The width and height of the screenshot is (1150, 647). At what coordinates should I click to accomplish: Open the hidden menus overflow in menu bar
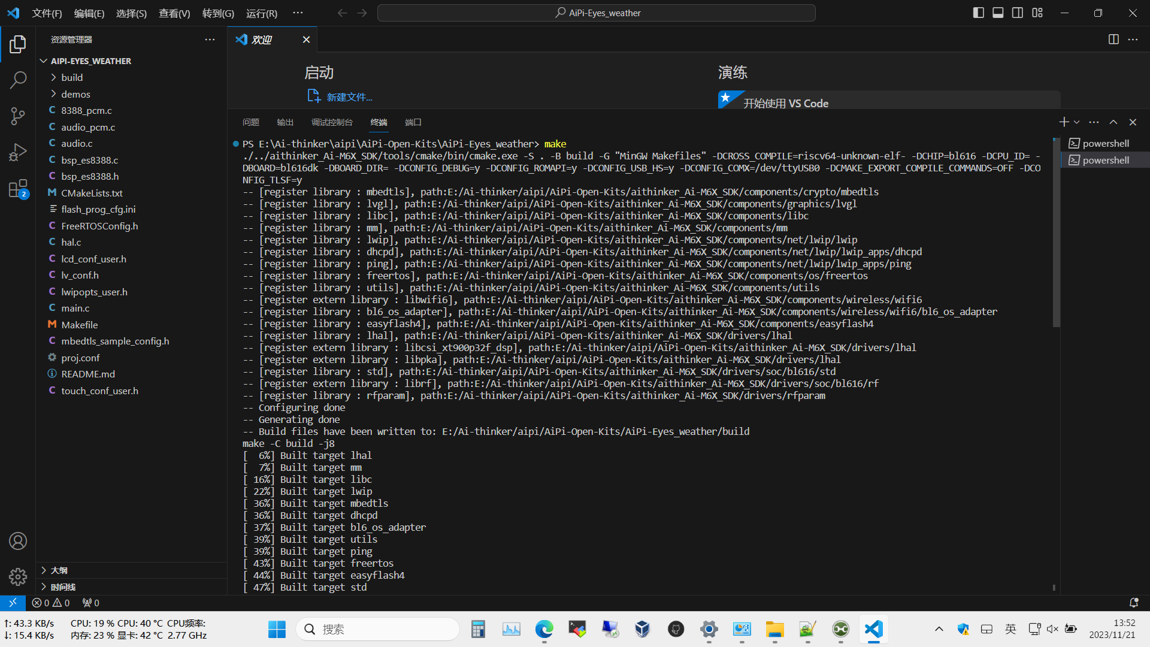coord(298,13)
